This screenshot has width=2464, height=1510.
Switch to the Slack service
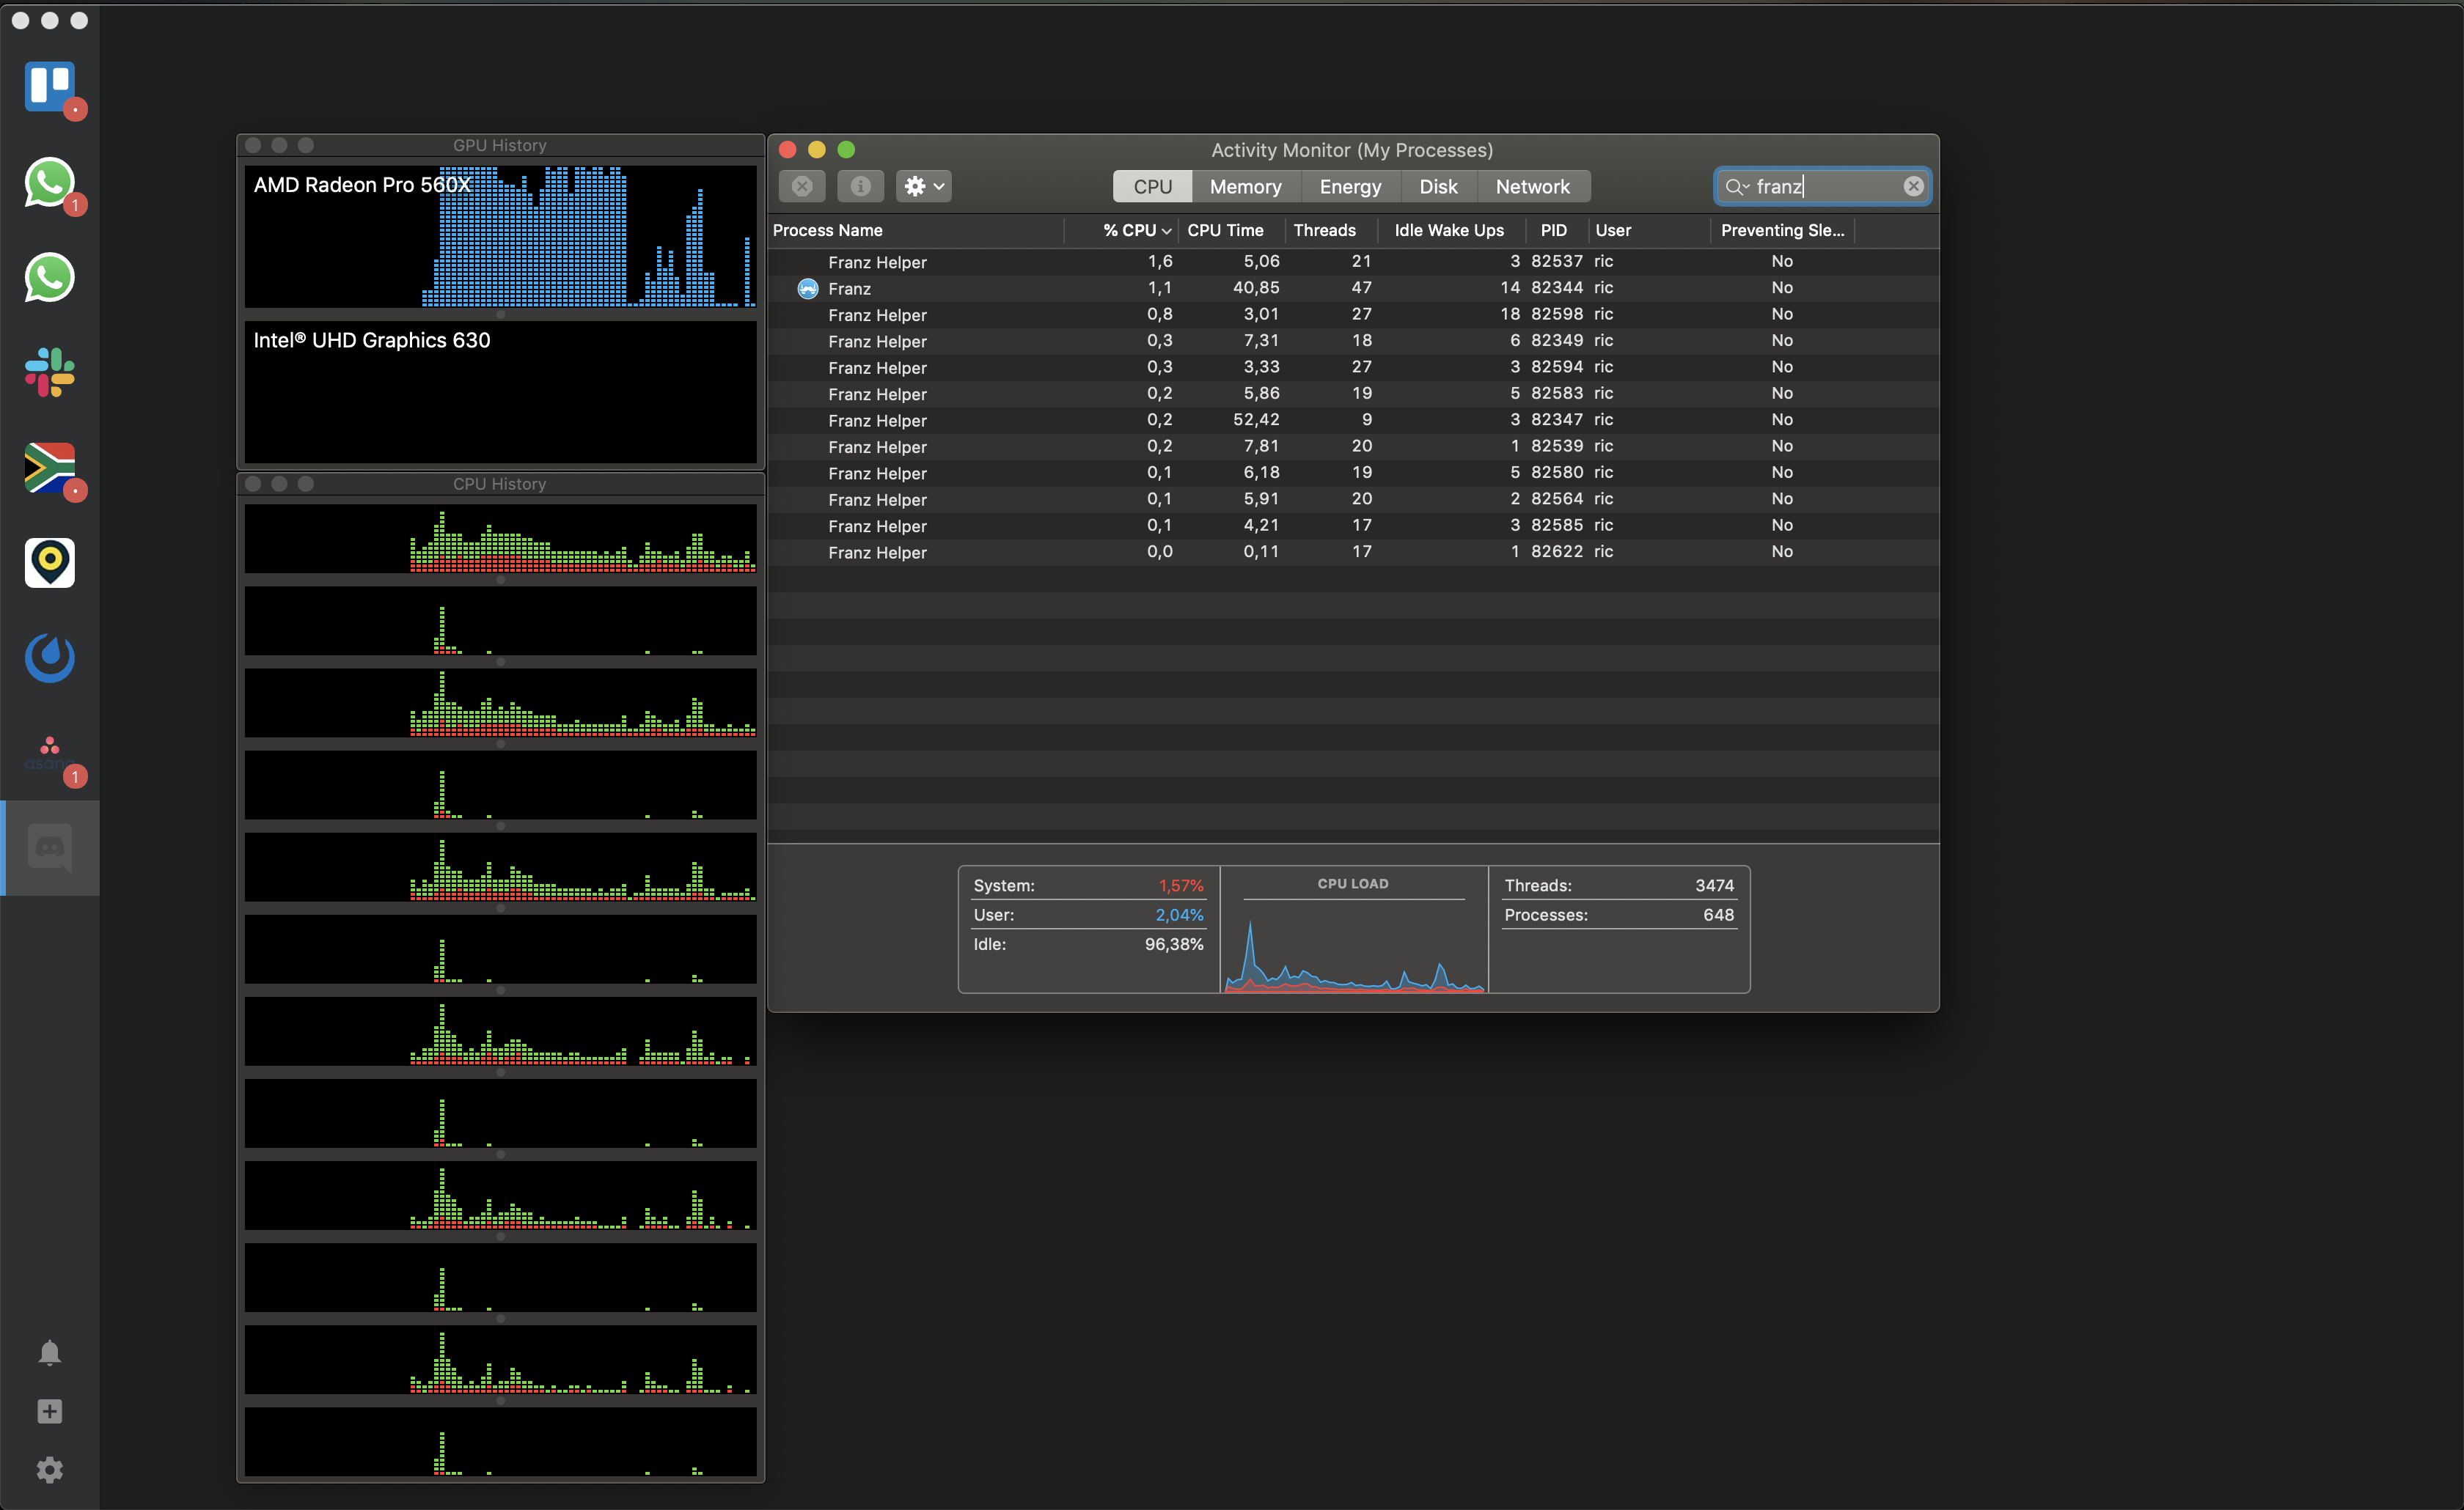pos(49,373)
